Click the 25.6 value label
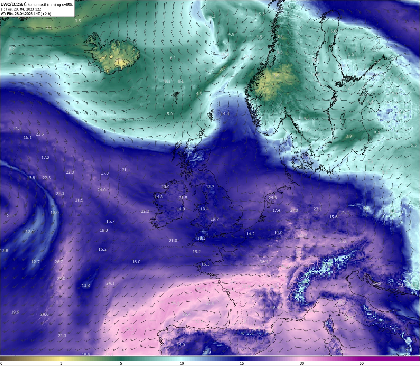This screenshot has width=420, height=366. pos(343,242)
